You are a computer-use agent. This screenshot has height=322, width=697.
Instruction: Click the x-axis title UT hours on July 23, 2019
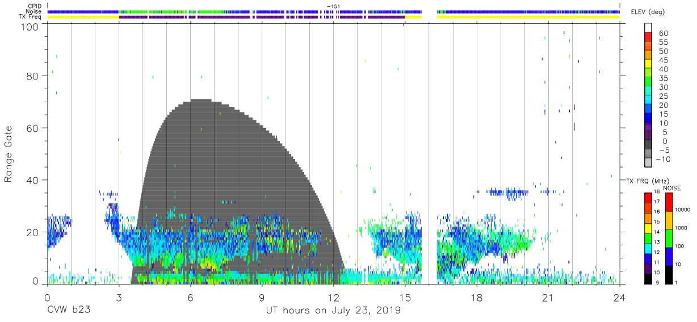(x=333, y=311)
